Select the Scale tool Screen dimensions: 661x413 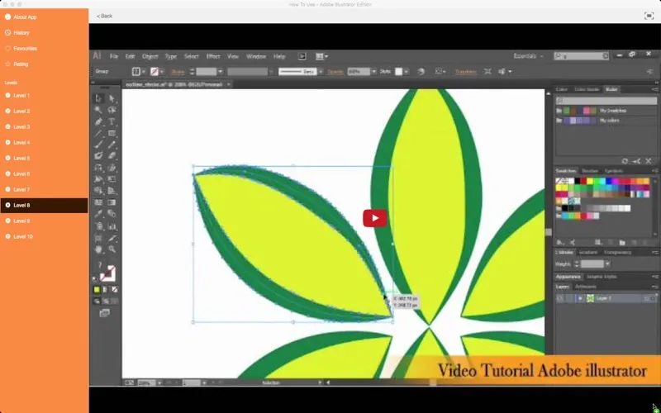tap(112, 168)
